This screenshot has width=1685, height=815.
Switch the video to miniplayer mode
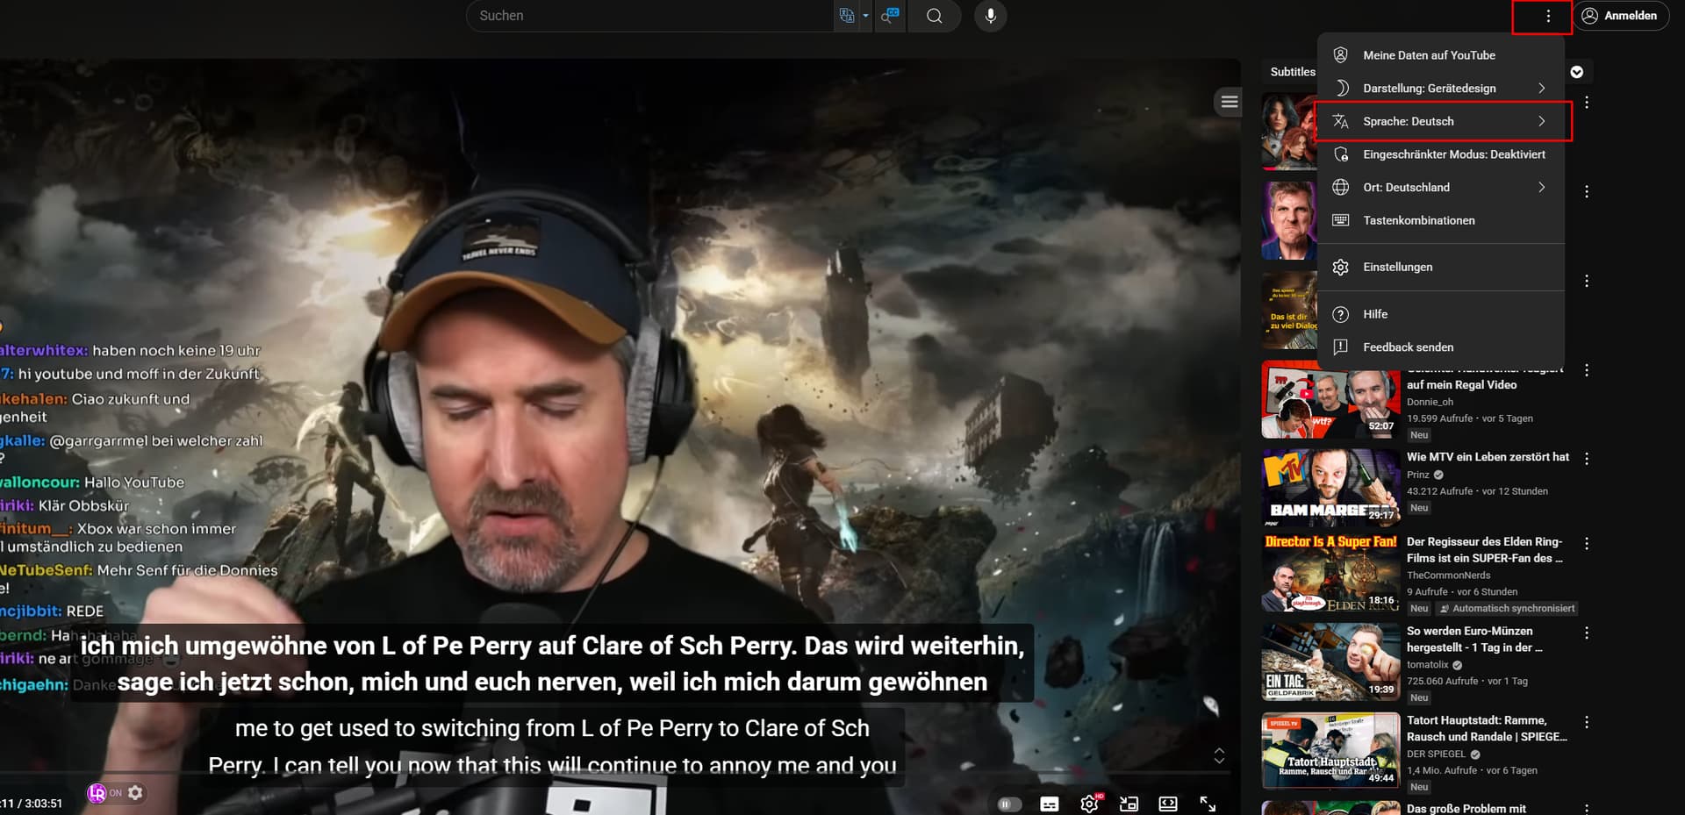[1129, 804]
